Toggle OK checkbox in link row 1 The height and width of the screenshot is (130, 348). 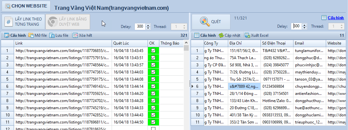coord(153,51)
